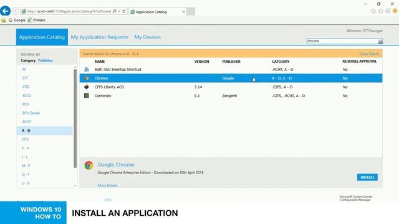The width and height of the screenshot is (399, 224).
Task: Sort results by CATEGORY column header
Action: [281, 62]
